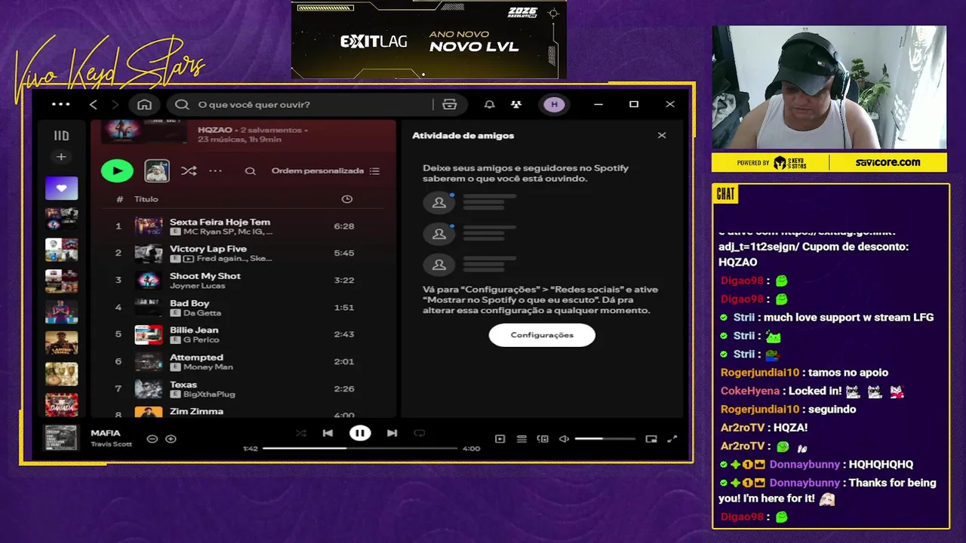Viewport: 966px width, 543px height.
Task: Toggle shuffle in the player controls
Action: [x=301, y=433]
